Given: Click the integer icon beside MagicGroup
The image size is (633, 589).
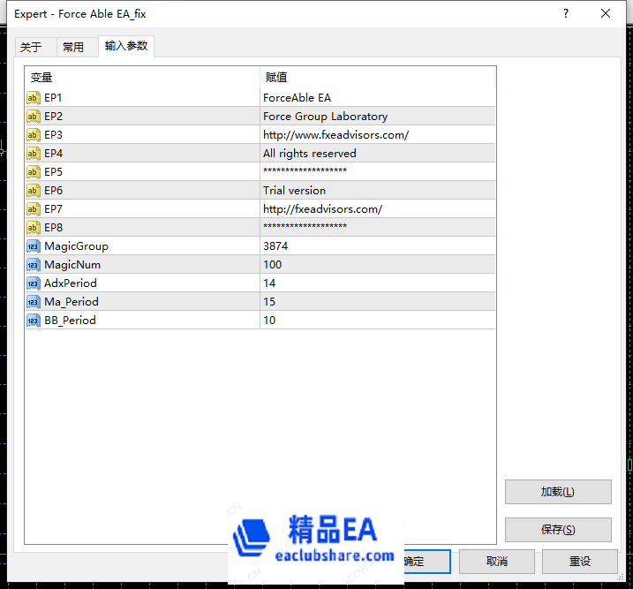Looking at the screenshot, I should pos(34,246).
